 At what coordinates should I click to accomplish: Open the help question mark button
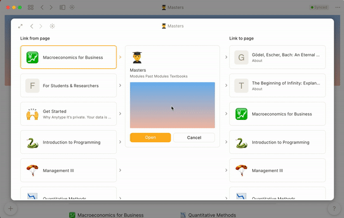point(334,209)
